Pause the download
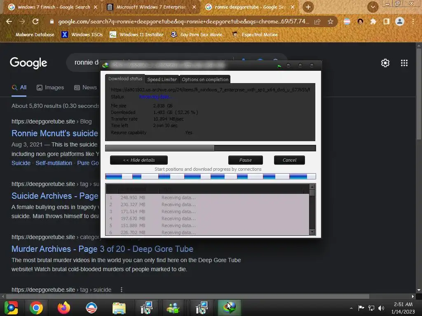Image resolution: width=422 pixels, height=316 pixels. [x=246, y=160]
